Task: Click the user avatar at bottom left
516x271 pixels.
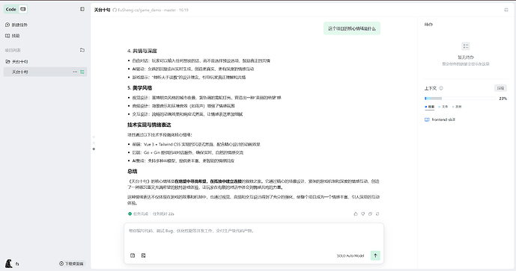Action: pyautogui.click(x=8, y=264)
